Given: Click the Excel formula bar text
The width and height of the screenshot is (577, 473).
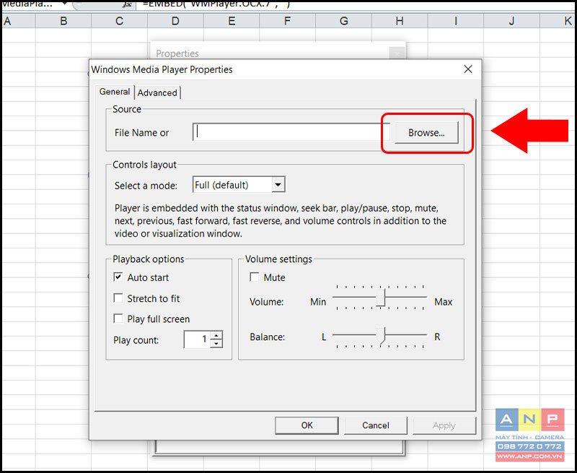Looking at the screenshot, I should tap(216, 4).
